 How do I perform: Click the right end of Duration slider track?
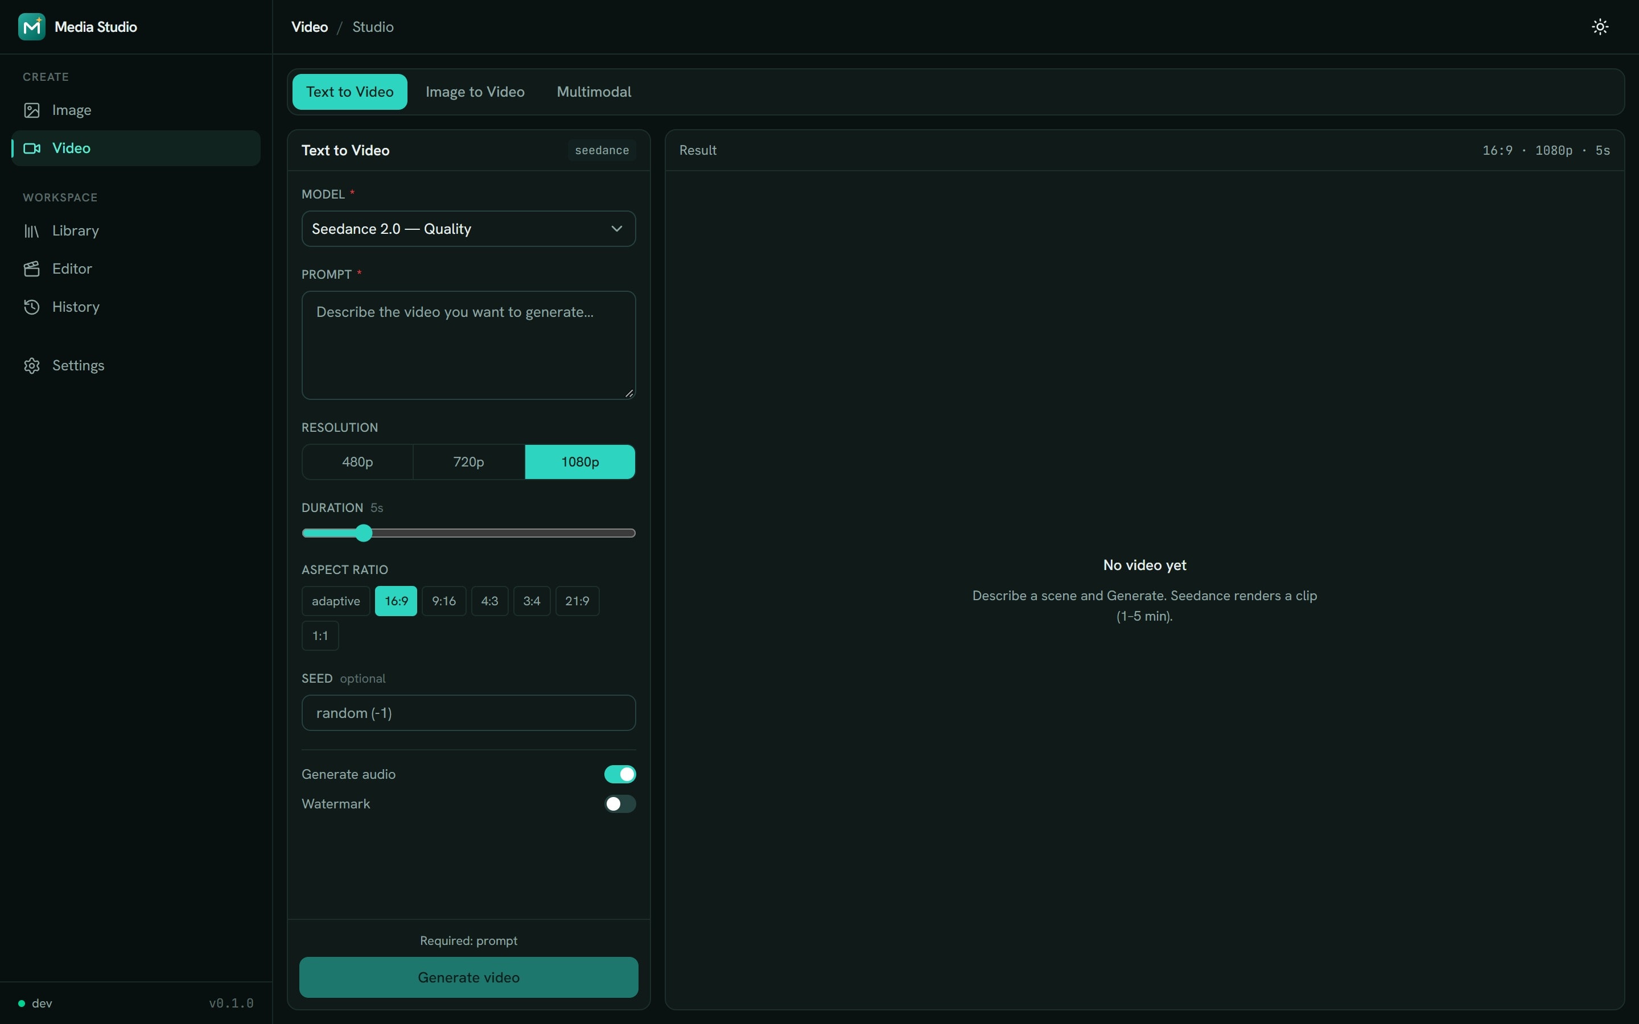pyautogui.click(x=631, y=533)
